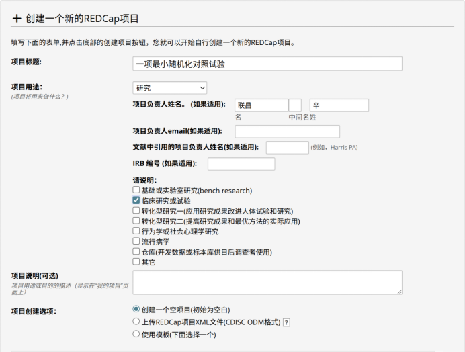Click the 请说明 heading text

tap(144, 180)
